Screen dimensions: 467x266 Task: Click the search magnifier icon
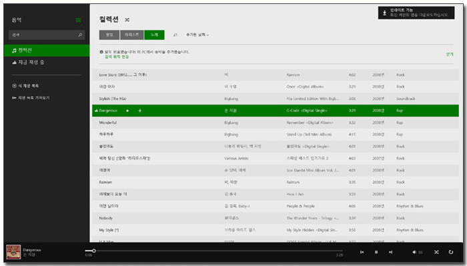pos(80,35)
